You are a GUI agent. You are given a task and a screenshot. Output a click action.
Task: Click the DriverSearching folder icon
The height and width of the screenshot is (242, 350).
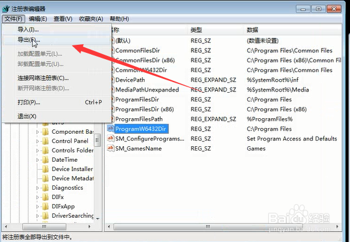coord(46,216)
